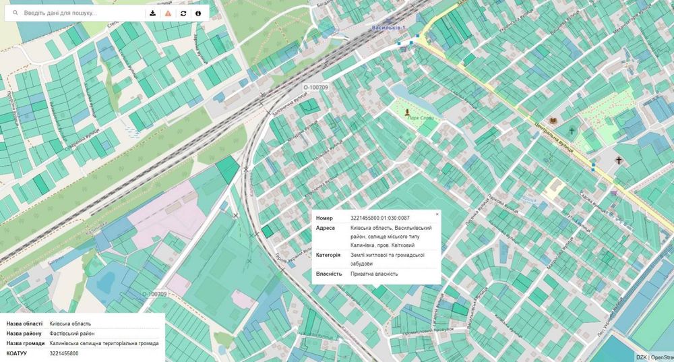Click the 'Назва громади' label
Image resolution: width=674 pixels, height=362 pixels.
pyautogui.click(x=26, y=343)
